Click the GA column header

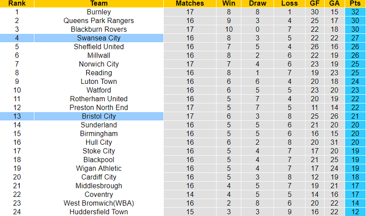pyautogui.click(x=334, y=3)
